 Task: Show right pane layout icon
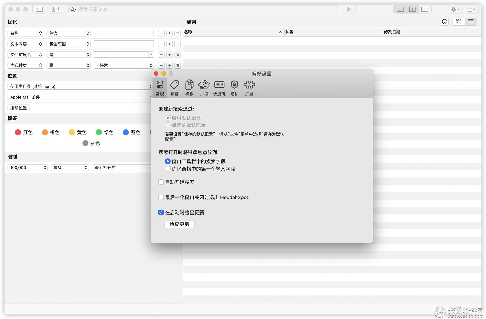pos(424,9)
